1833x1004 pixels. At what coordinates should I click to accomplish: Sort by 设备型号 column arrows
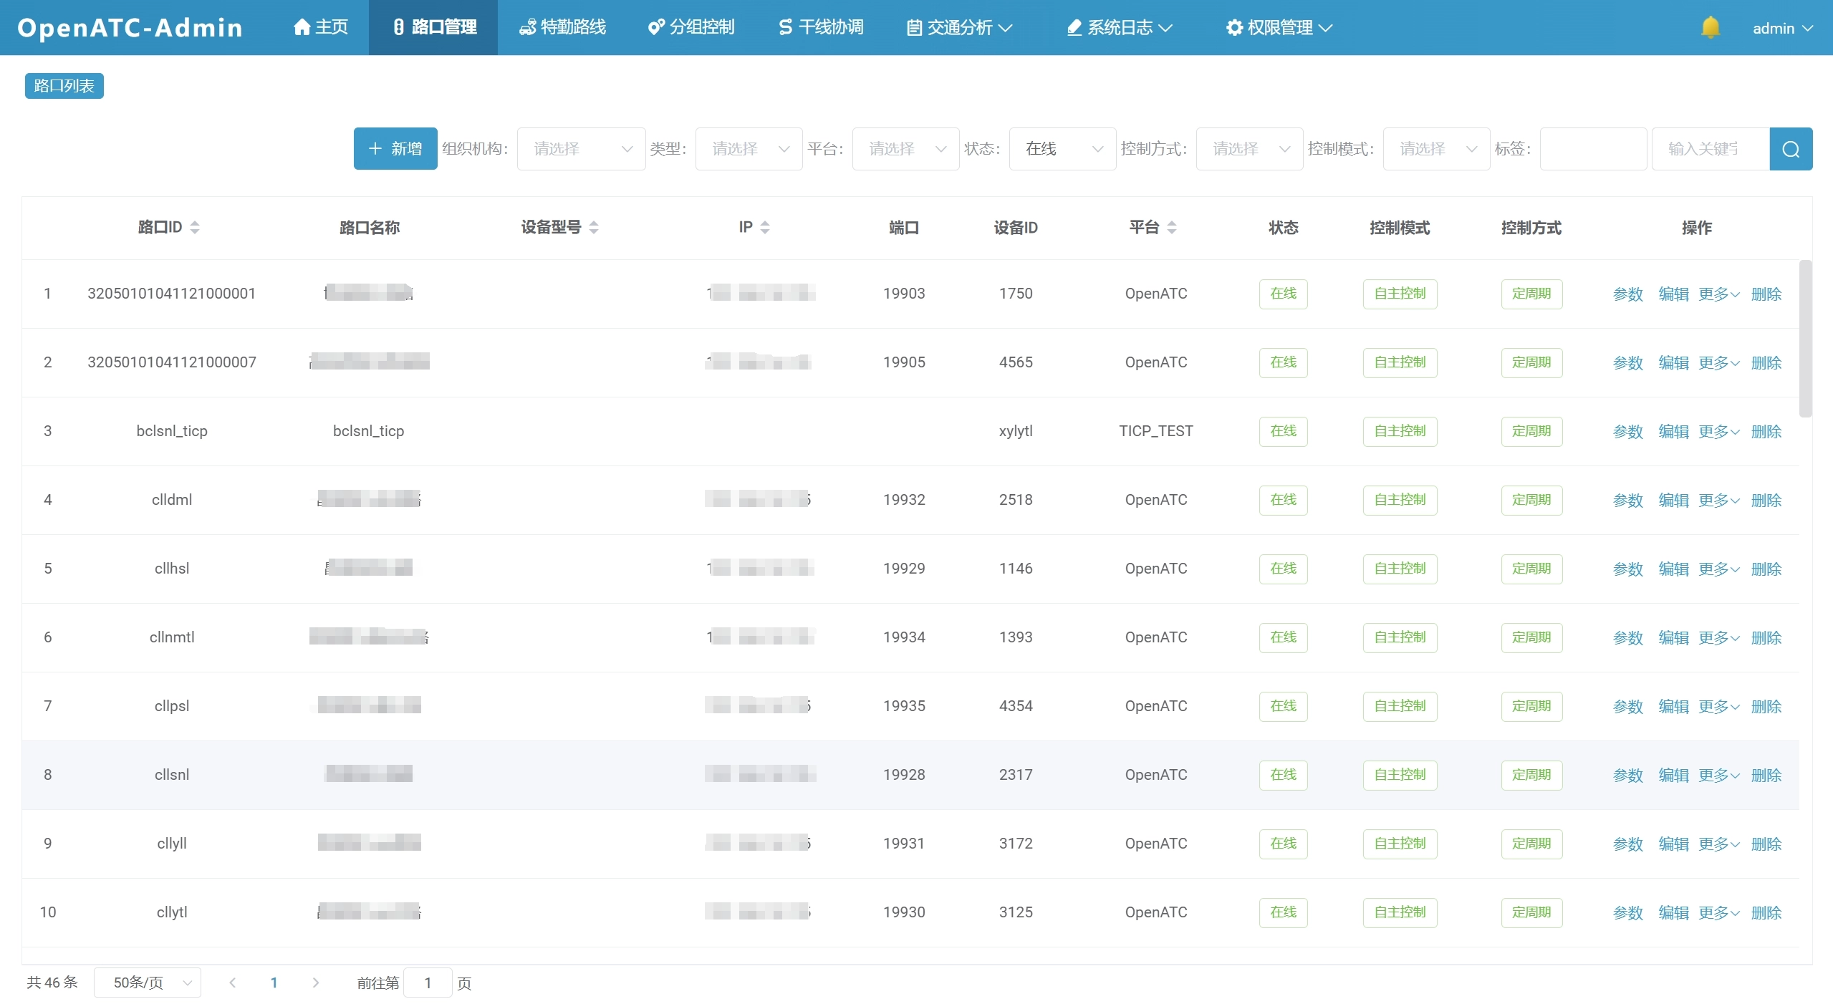[594, 227]
